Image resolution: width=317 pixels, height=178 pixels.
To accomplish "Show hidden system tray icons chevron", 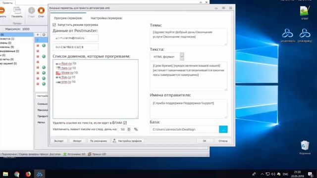I will pos(262,174).
